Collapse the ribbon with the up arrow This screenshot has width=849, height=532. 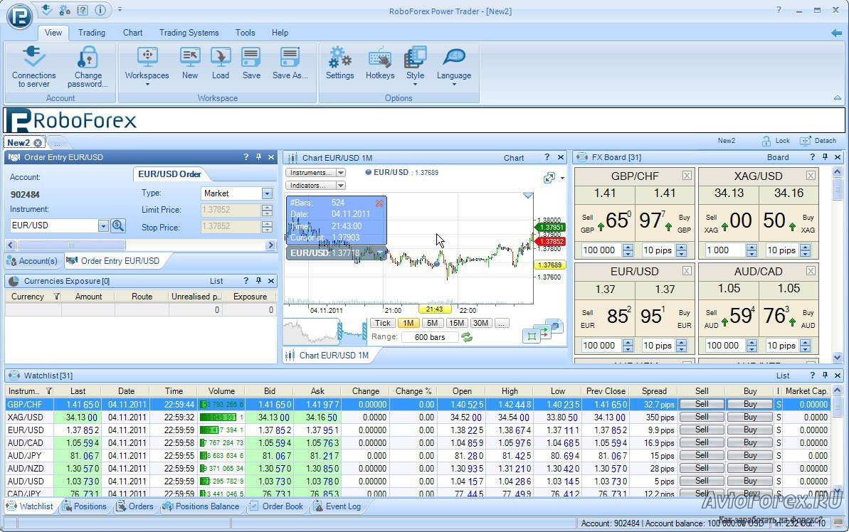tap(838, 98)
